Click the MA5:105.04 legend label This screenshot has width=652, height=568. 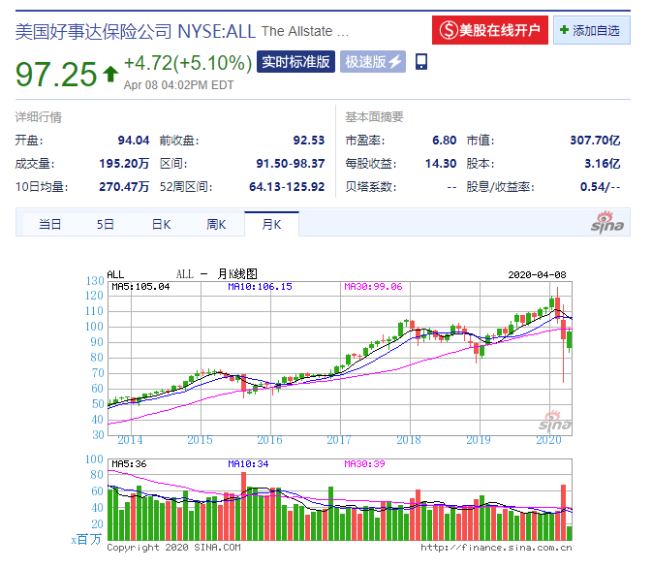point(141,287)
